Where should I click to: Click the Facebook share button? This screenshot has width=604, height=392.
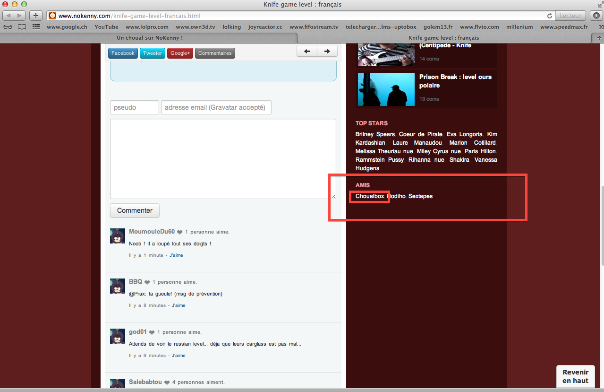click(x=123, y=53)
